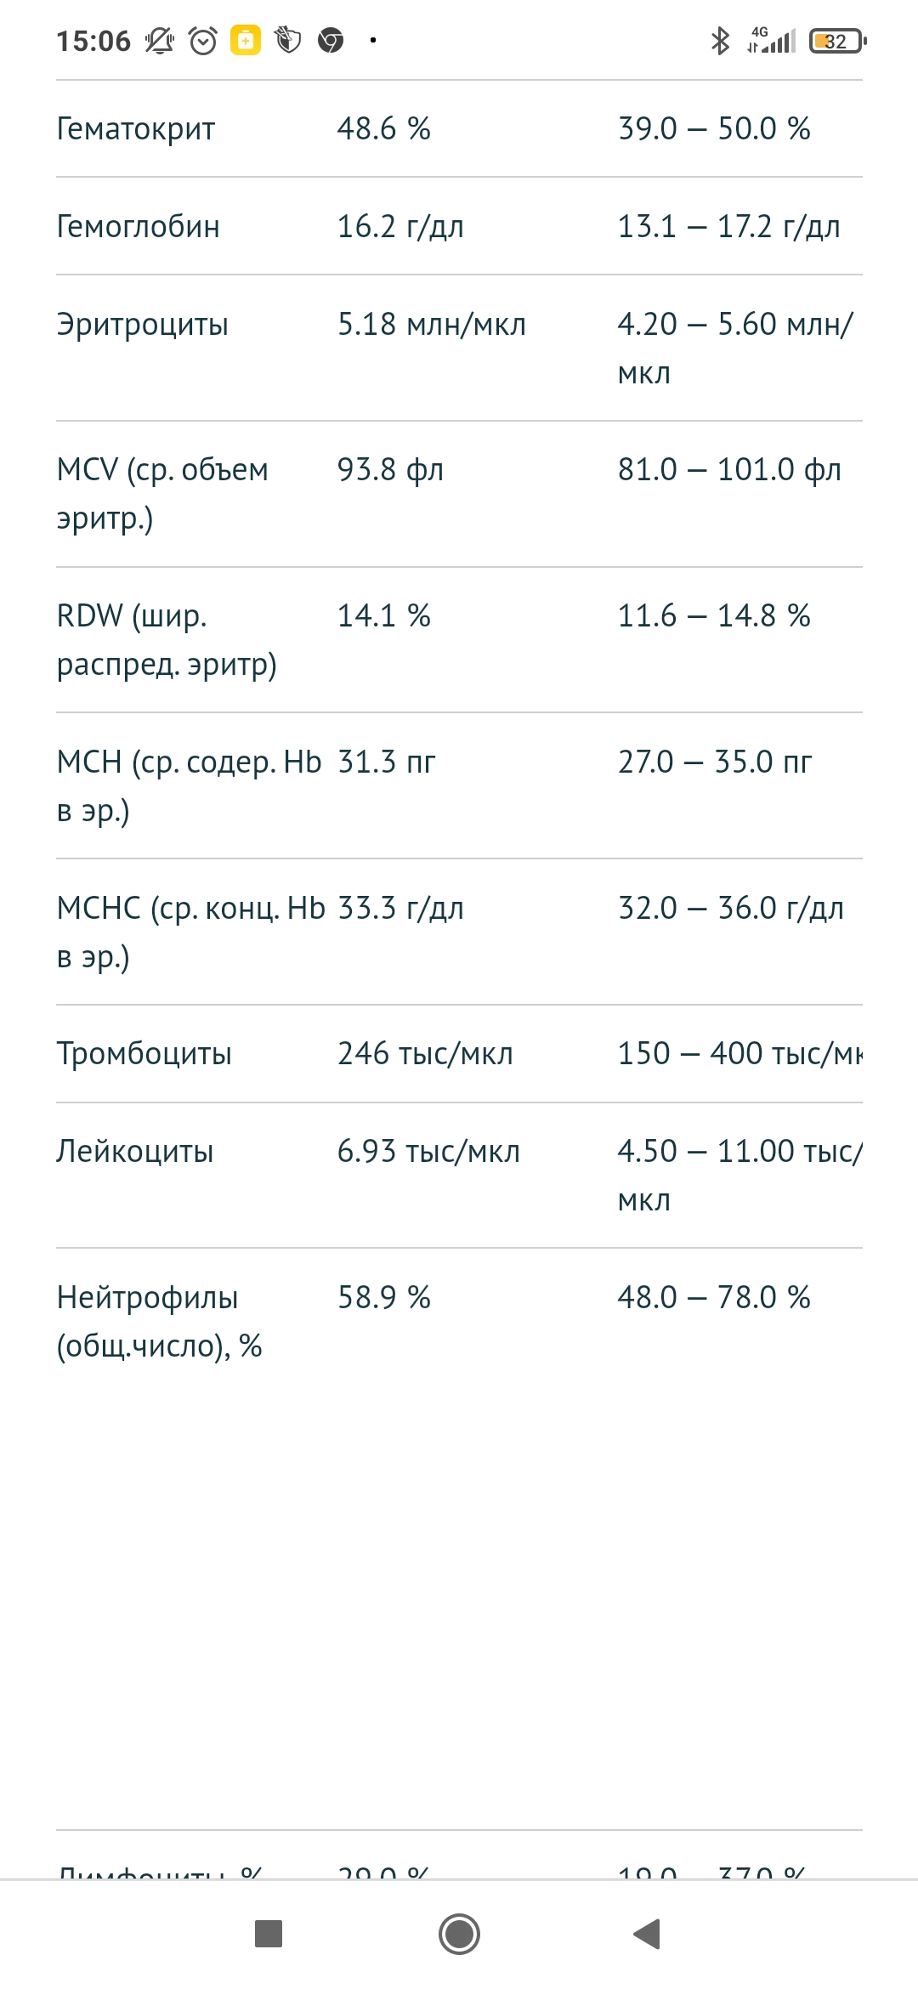
Task: Select the Эритроциты row label
Action: coord(143,325)
